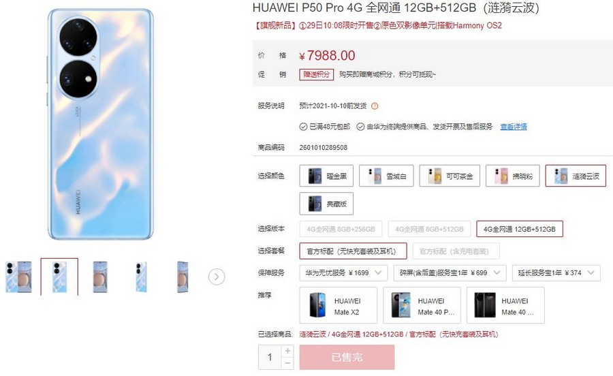
Task: Open the 查看详情 link
Action: [x=514, y=127]
